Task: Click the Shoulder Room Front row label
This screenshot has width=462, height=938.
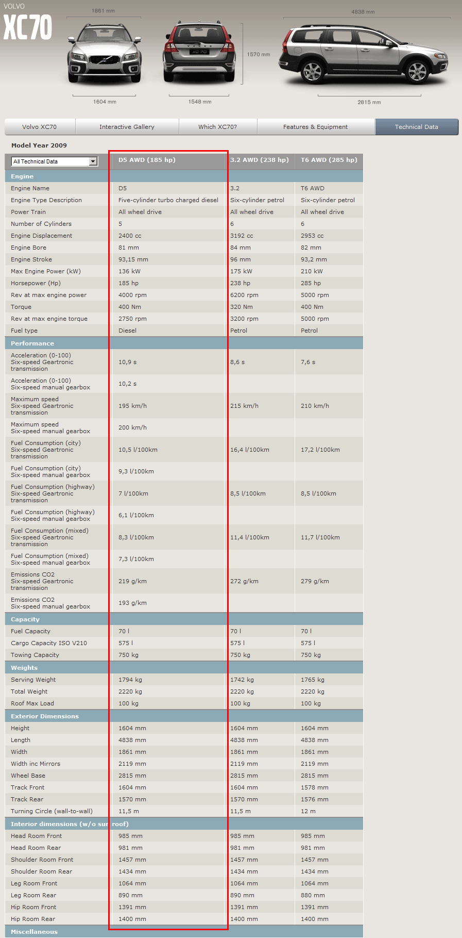Action: click(42, 860)
